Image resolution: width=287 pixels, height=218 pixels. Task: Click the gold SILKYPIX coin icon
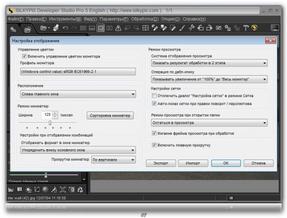254,28
